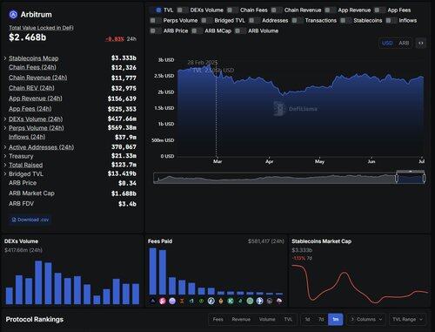Click the DefiLlama watermark logo on chart
435x332 pixels.
click(x=279, y=109)
